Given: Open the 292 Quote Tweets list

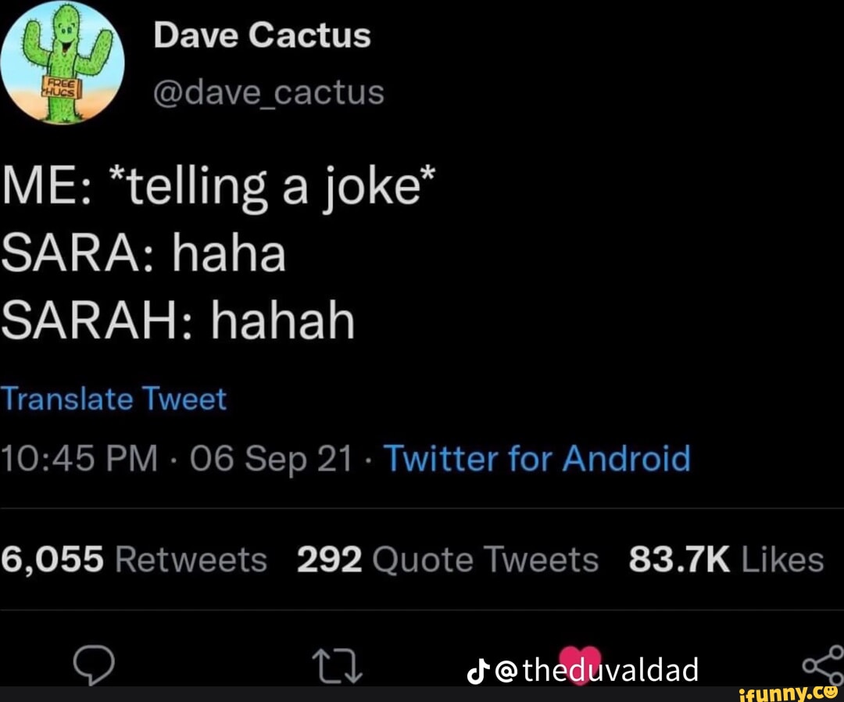Looking at the screenshot, I should [447, 560].
